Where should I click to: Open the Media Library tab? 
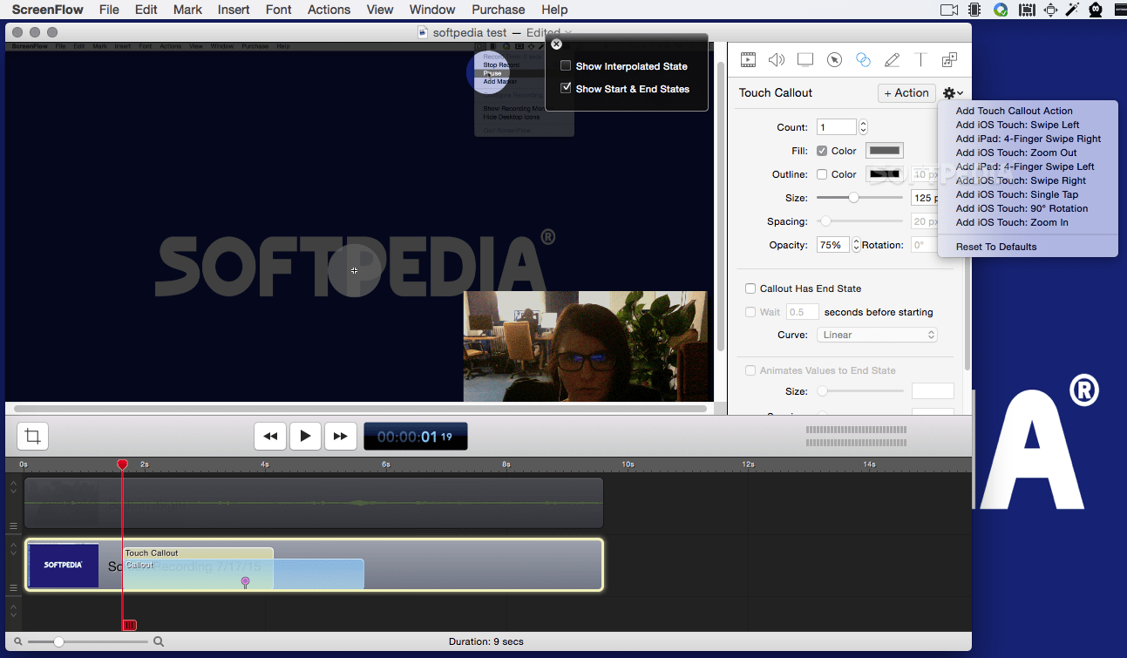tap(949, 59)
